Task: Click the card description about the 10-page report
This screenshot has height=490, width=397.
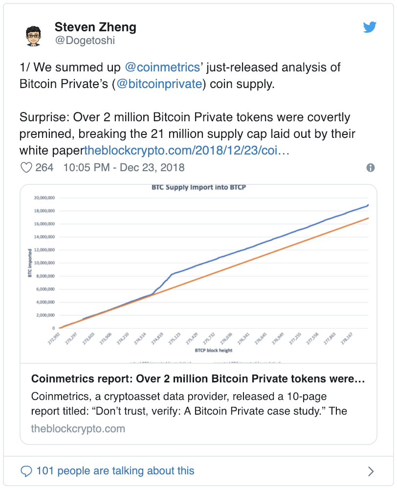Action: pyautogui.click(x=189, y=403)
